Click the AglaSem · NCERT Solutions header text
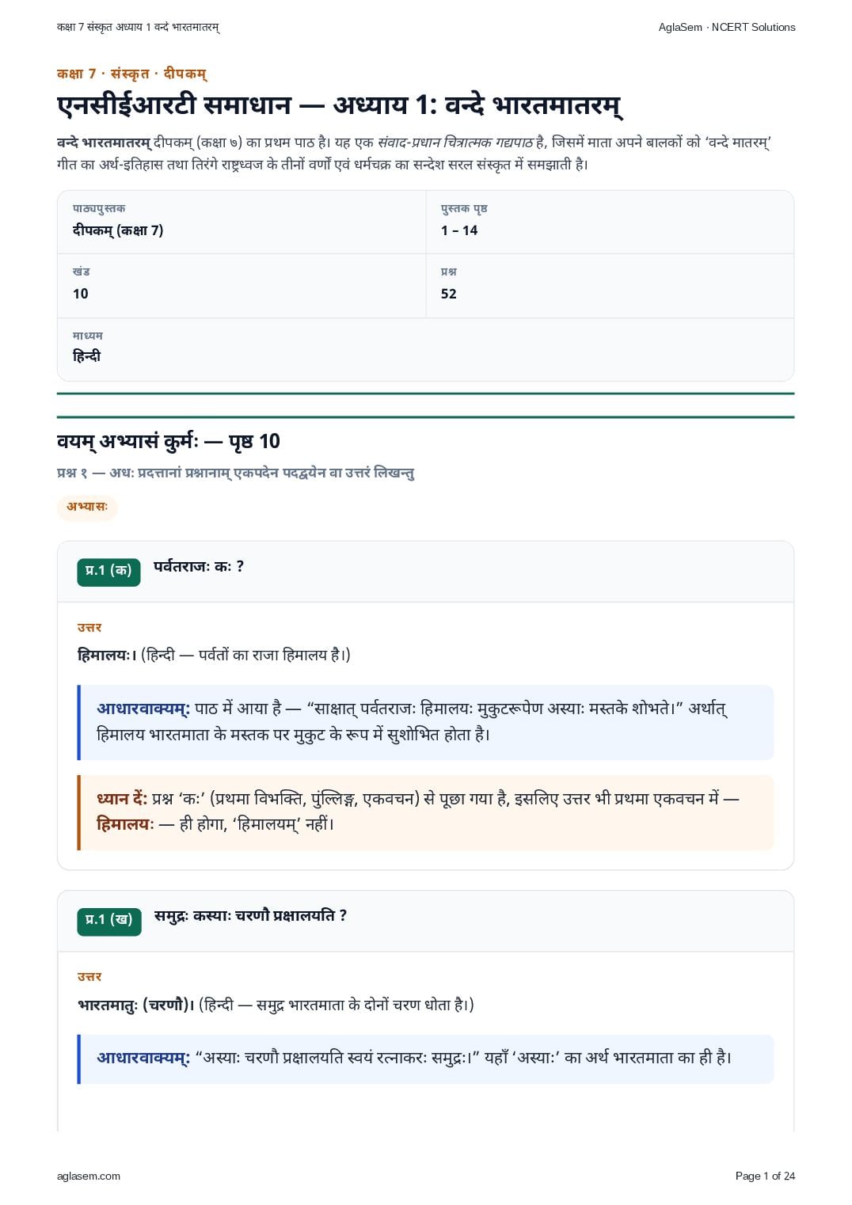Screen dimensions: 852x1205 pyautogui.click(x=727, y=27)
